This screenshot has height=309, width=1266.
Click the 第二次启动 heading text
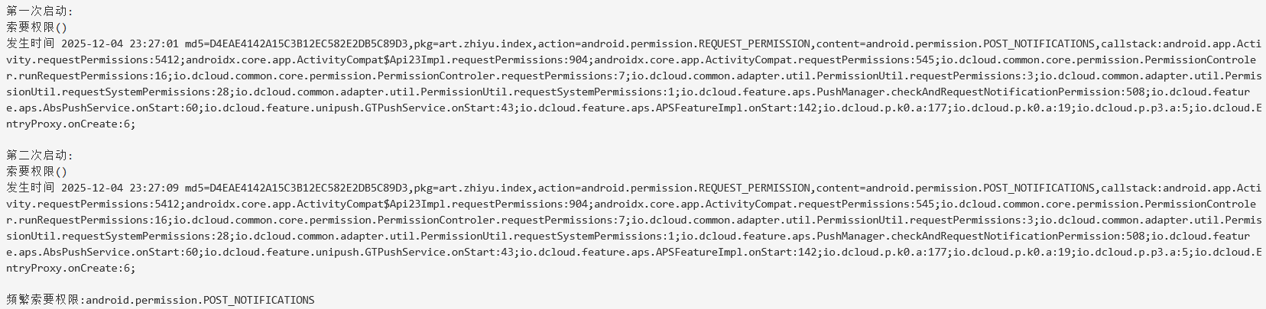[38, 156]
